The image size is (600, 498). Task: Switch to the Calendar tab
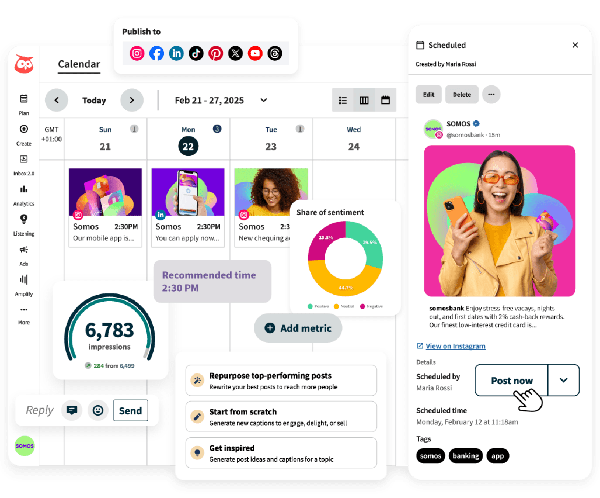(x=78, y=64)
